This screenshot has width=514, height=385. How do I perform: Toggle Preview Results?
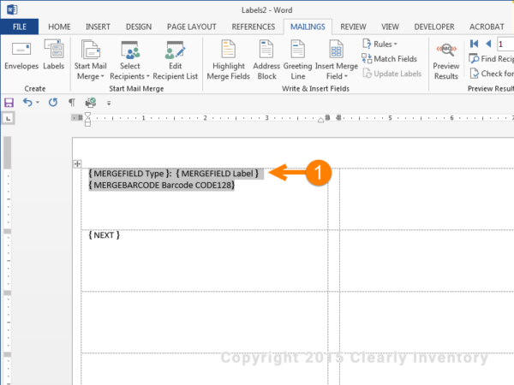[x=446, y=62]
